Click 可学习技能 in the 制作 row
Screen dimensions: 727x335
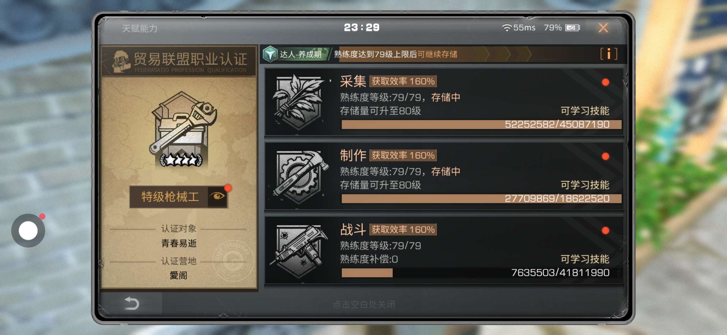585,185
